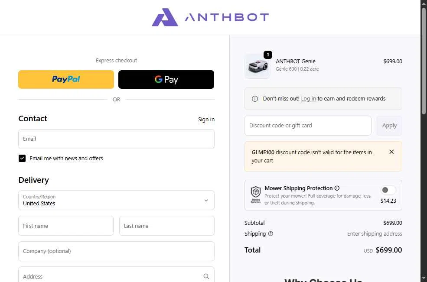Click the Discount code or gift card field
This screenshot has width=427, height=282.
click(308, 126)
